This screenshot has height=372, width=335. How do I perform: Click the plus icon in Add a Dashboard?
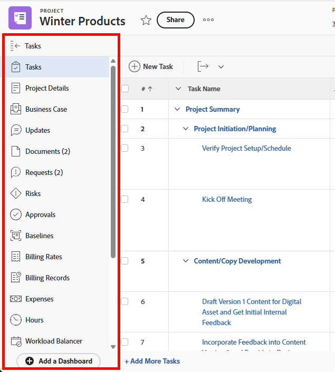30,361
